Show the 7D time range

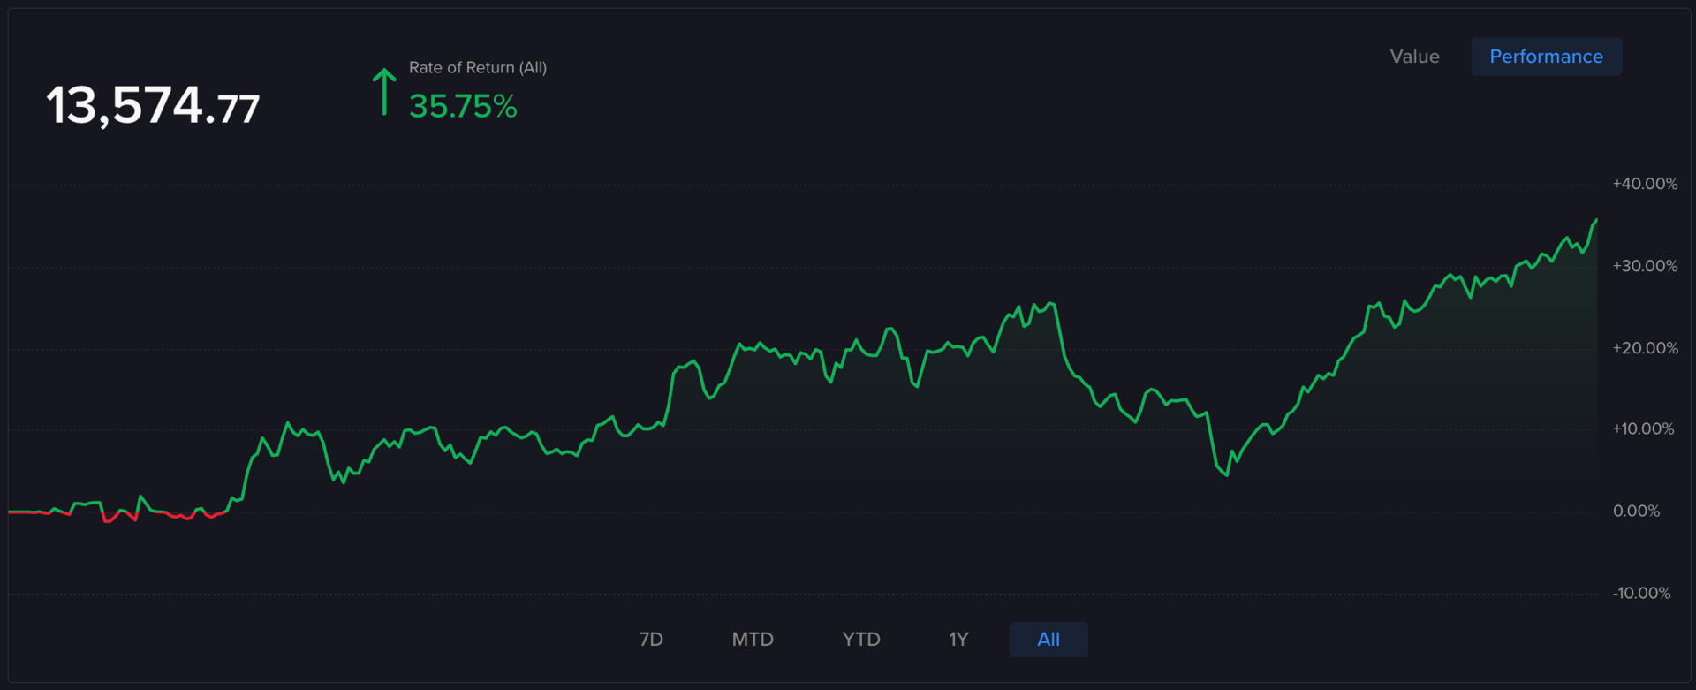tap(651, 640)
